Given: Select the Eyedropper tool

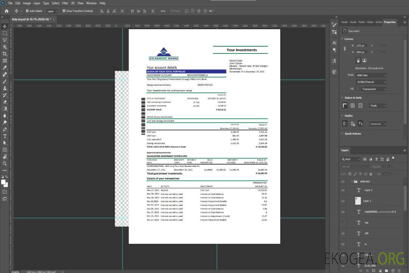Looking at the screenshot, I should [5, 67].
